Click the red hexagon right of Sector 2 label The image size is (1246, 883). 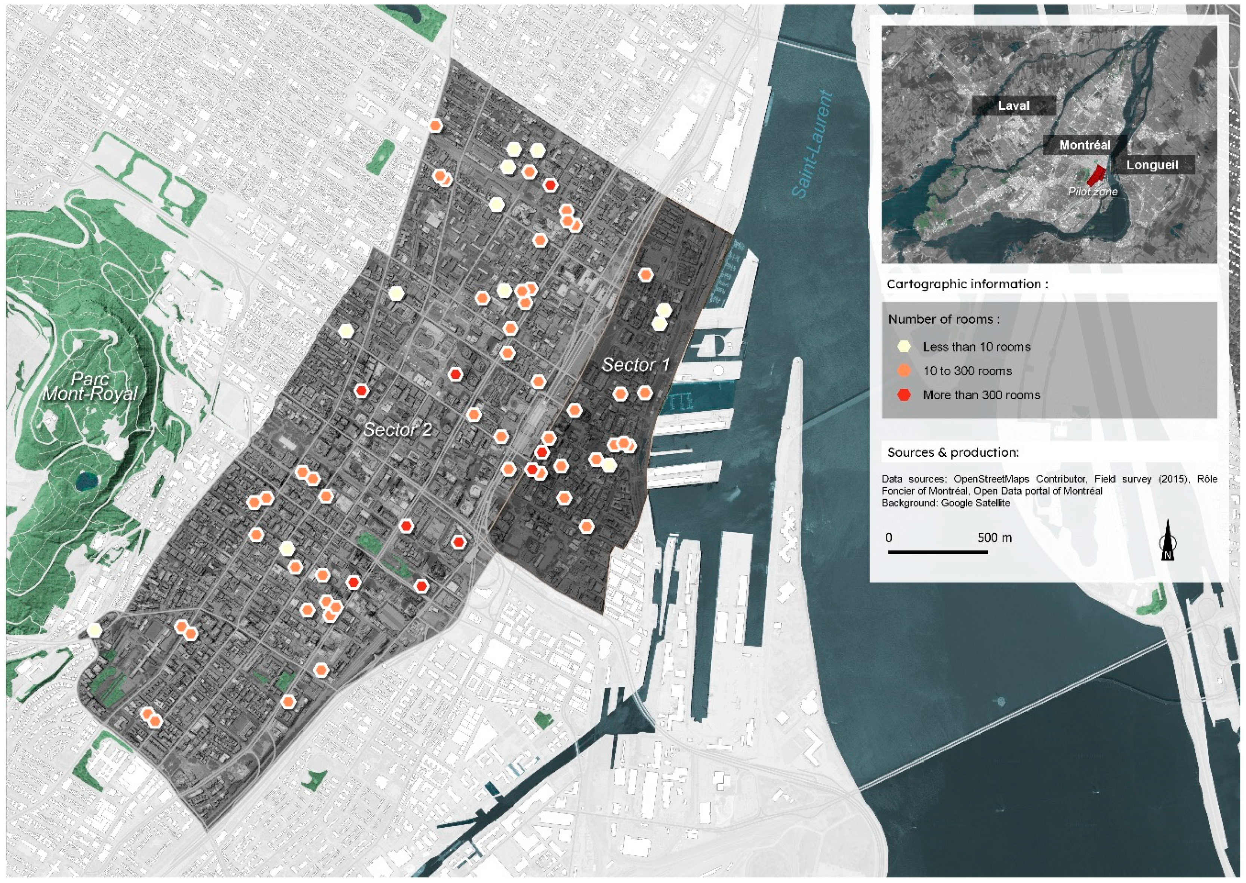(456, 374)
